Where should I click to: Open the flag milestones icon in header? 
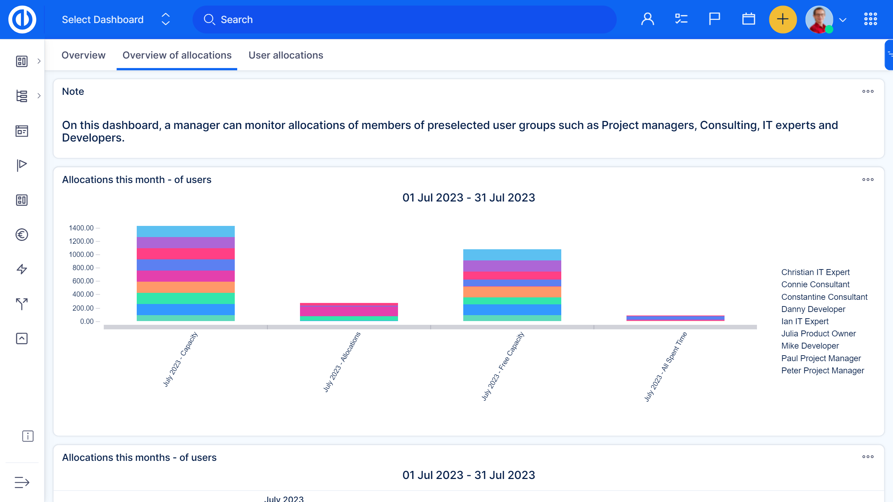pos(714,19)
